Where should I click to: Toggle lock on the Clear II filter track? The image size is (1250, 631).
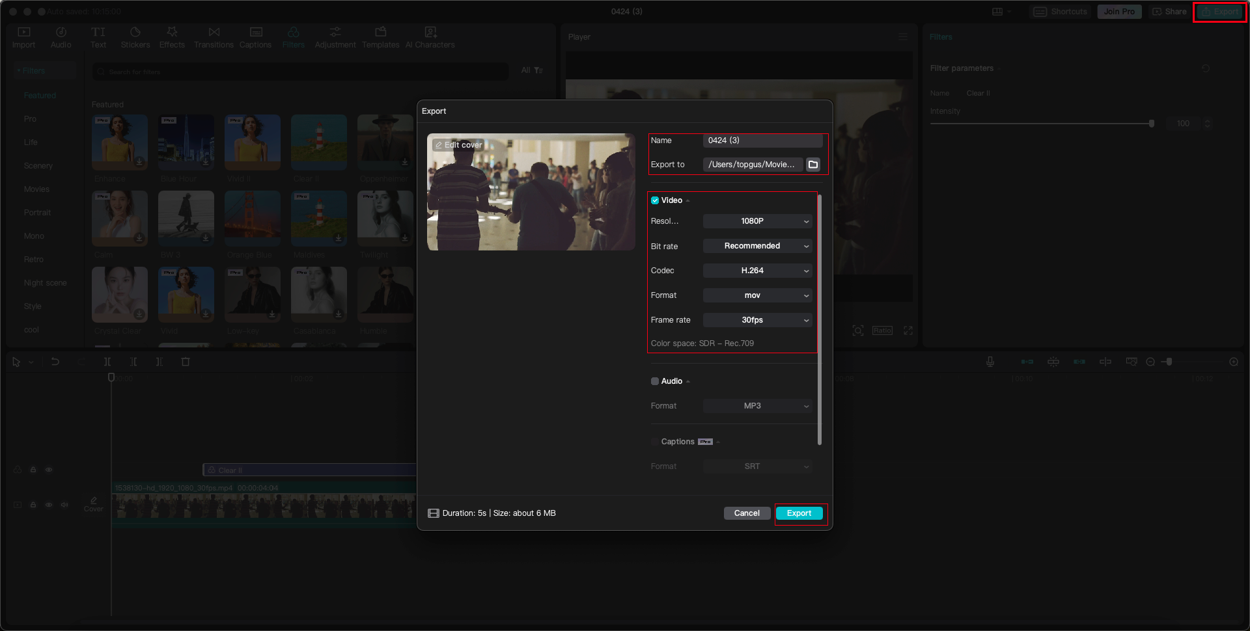point(33,470)
